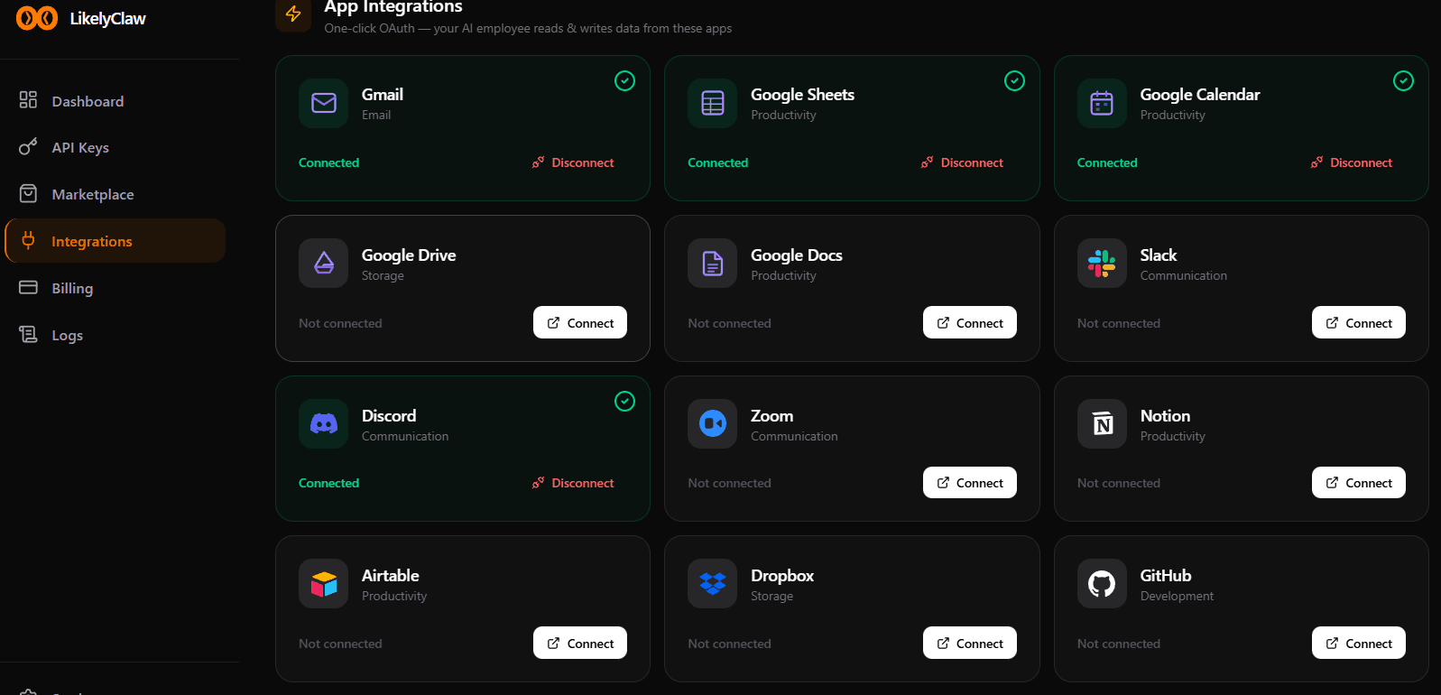Image resolution: width=1441 pixels, height=695 pixels.
Task: Connect Airtable
Action: [x=580, y=643]
